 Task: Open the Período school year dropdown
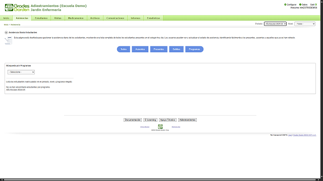point(275,24)
